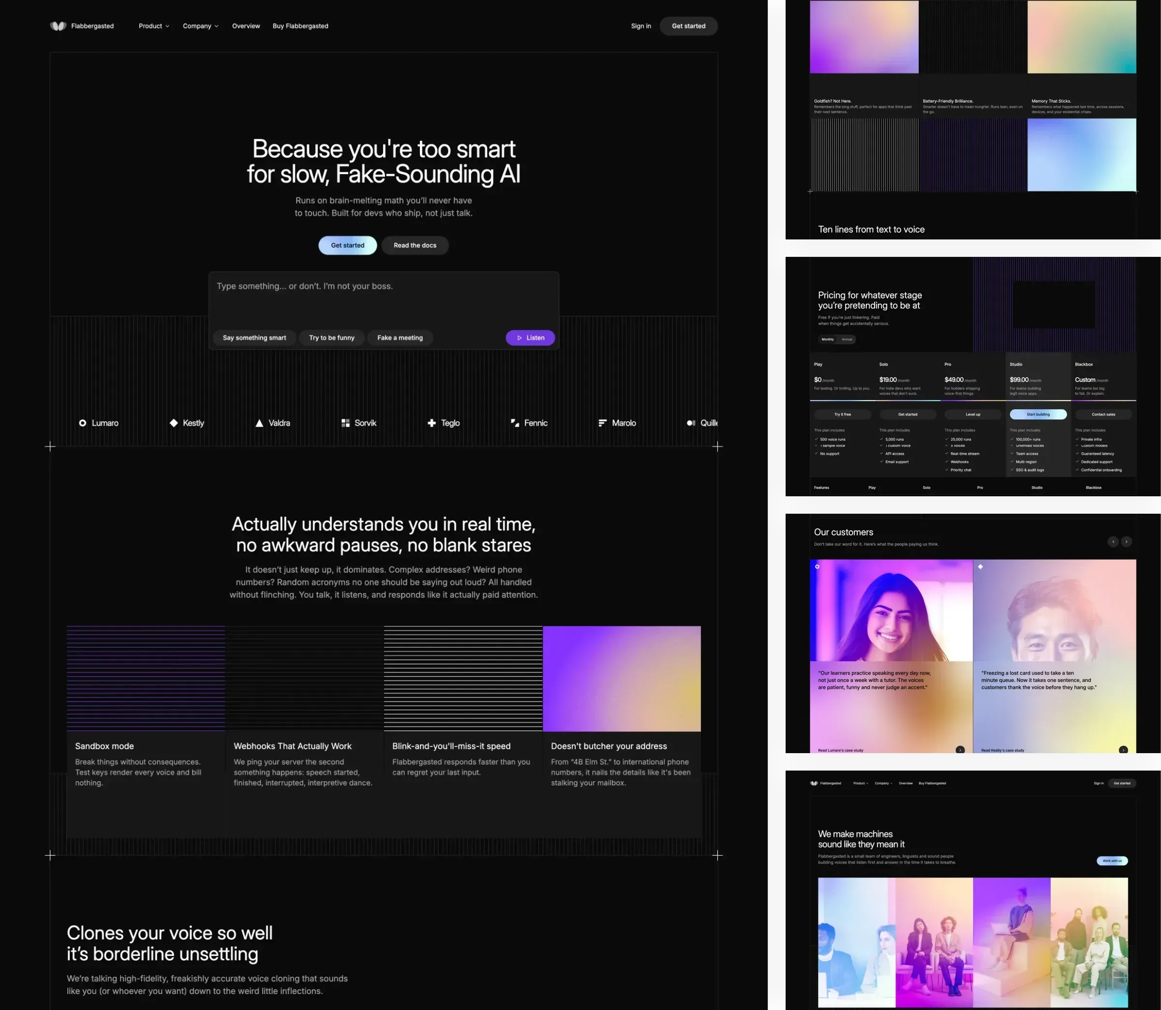This screenshot has height=1010, width=1161.
Task: Click the butterfly logo in the About page preview
Action: coord(814,783)
